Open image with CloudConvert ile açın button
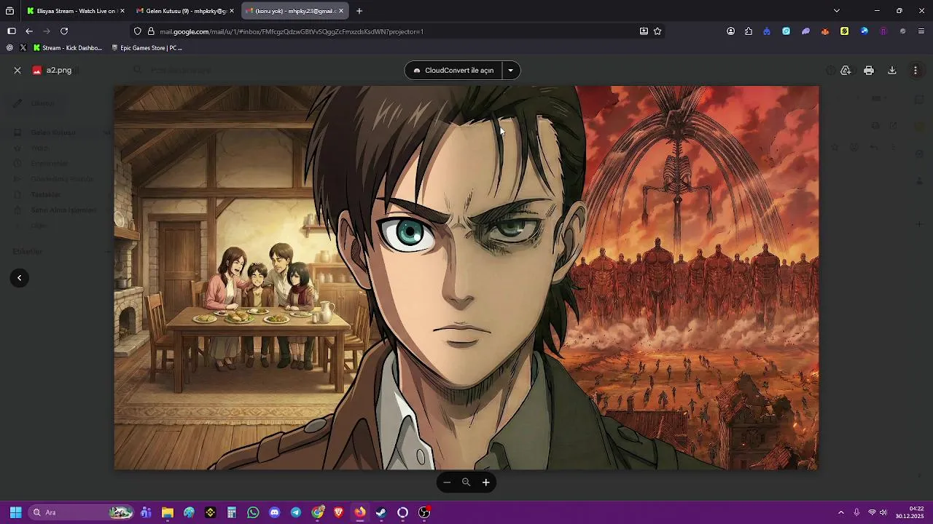The width and height of the screenshot is (933, 524). click(453, 71)
